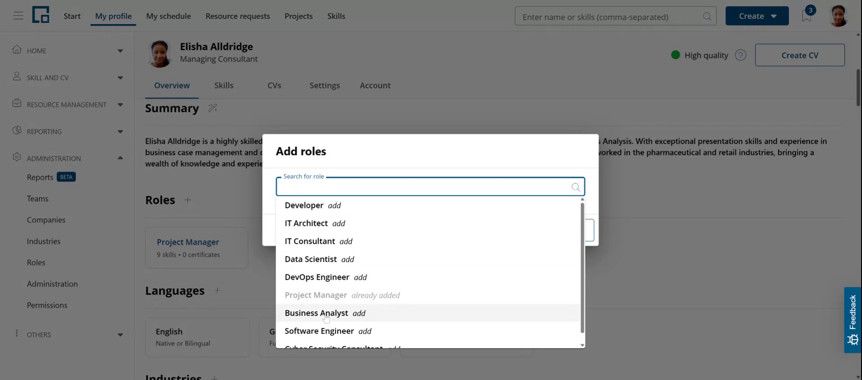Screen dimensions: 862x380
Task: Switch to the CVs profile tab
Action: click(274, 85)
